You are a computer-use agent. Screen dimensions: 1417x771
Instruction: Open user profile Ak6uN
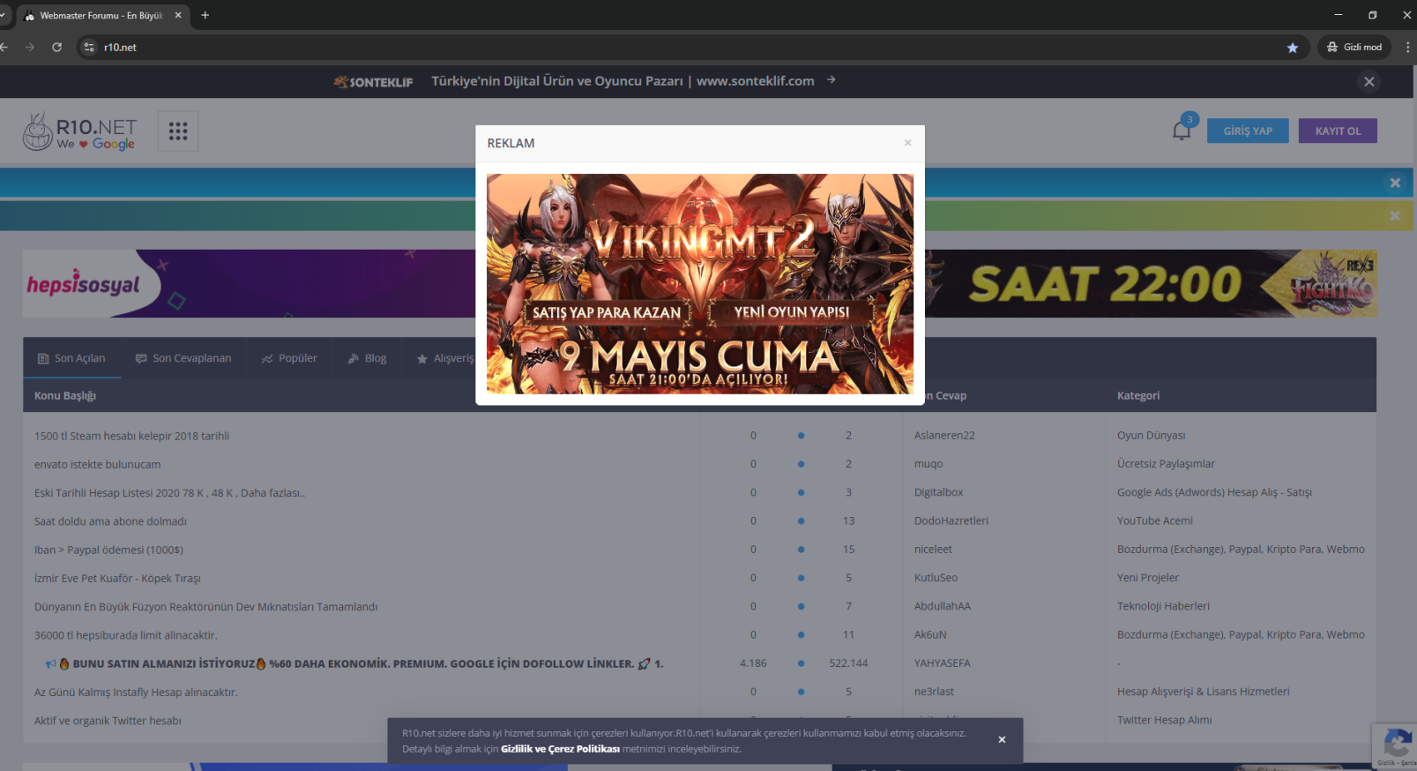pos(930,634)
